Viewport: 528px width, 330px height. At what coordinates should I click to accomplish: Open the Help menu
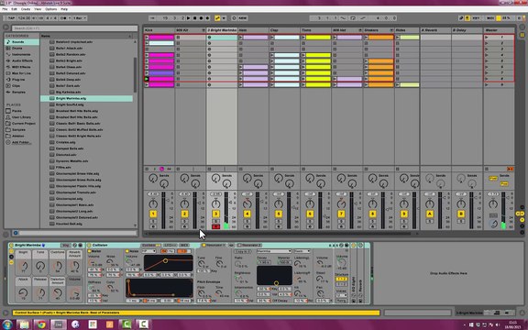(64, 9)
